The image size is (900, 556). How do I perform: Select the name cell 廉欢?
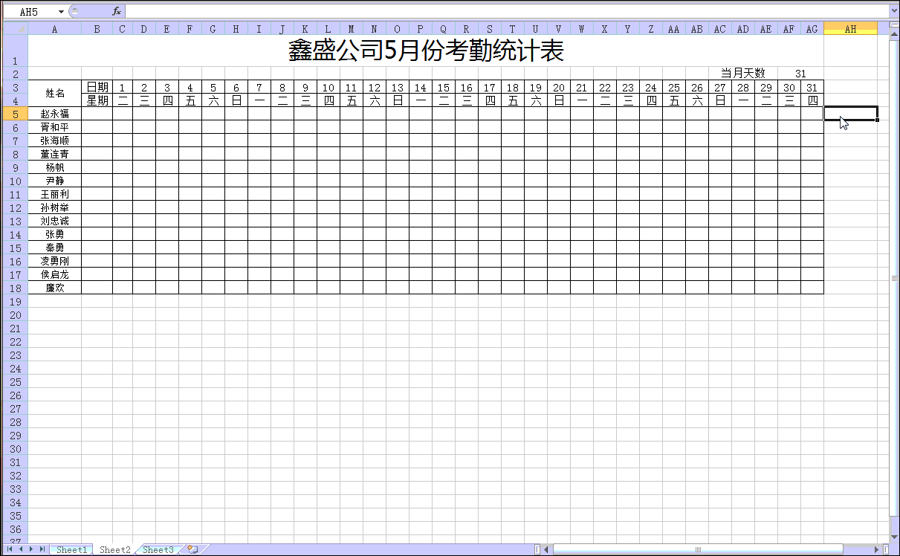click(x=55, y=288)
